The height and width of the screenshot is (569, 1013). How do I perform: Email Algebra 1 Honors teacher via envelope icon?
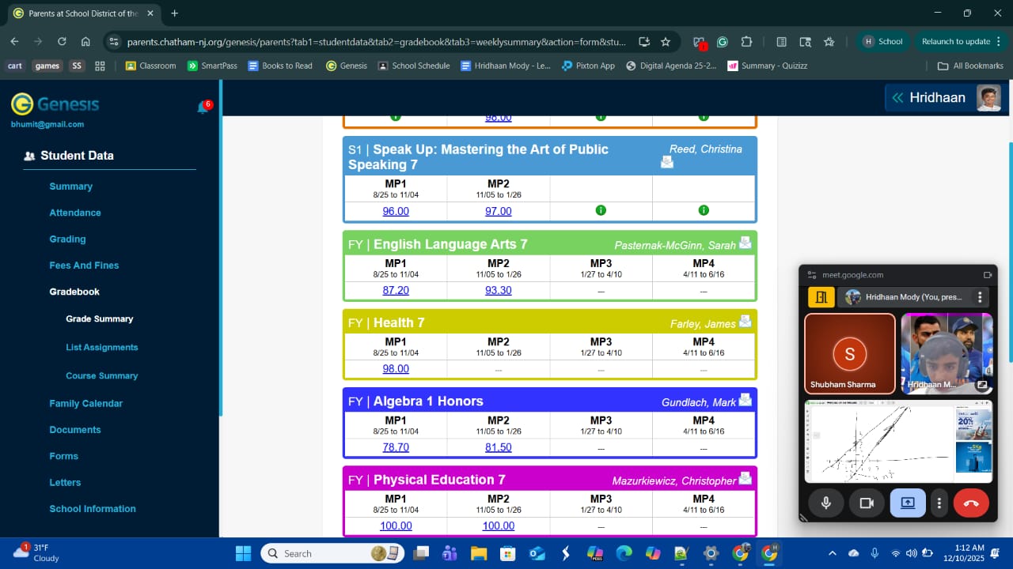point(745,400)
